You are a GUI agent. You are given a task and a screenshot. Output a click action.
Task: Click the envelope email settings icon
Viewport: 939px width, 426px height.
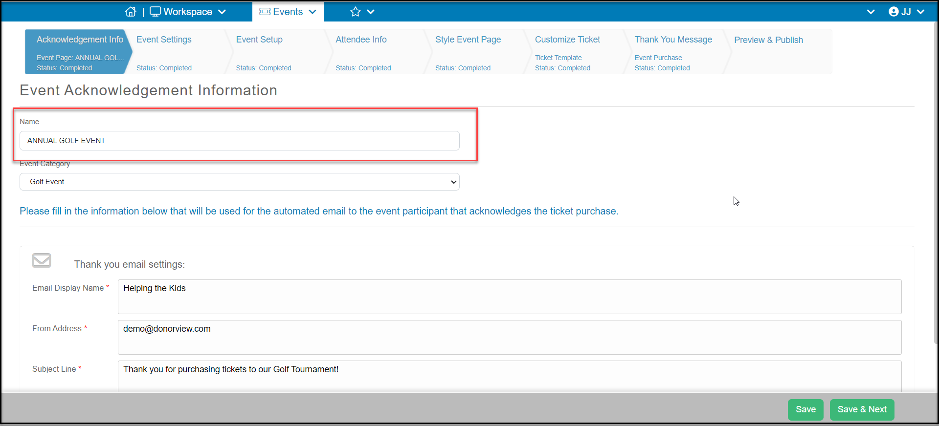click(42, 260)
